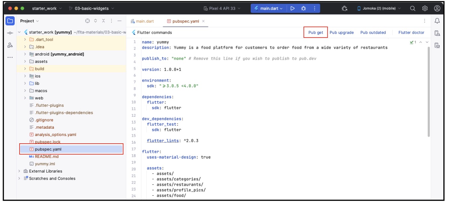Screen dimensions: 449x203
Task: Expand the lib folder in project tree
Action: point(25,84)
